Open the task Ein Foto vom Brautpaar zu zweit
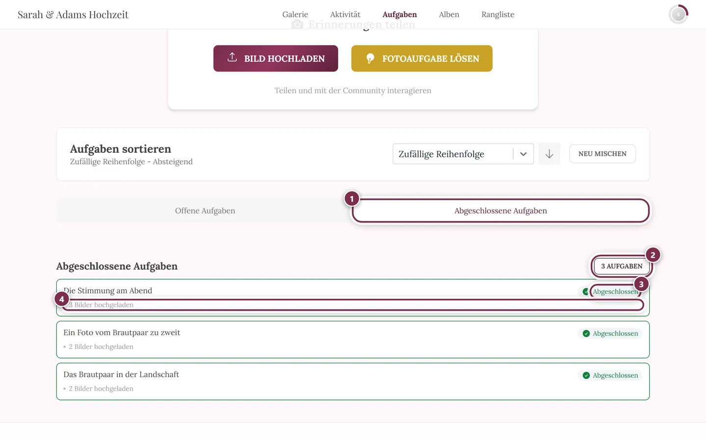 tap(353, 340)
